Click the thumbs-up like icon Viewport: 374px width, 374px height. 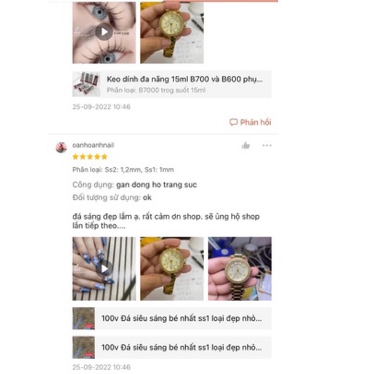pyautogui.click(x=245, y=146)
